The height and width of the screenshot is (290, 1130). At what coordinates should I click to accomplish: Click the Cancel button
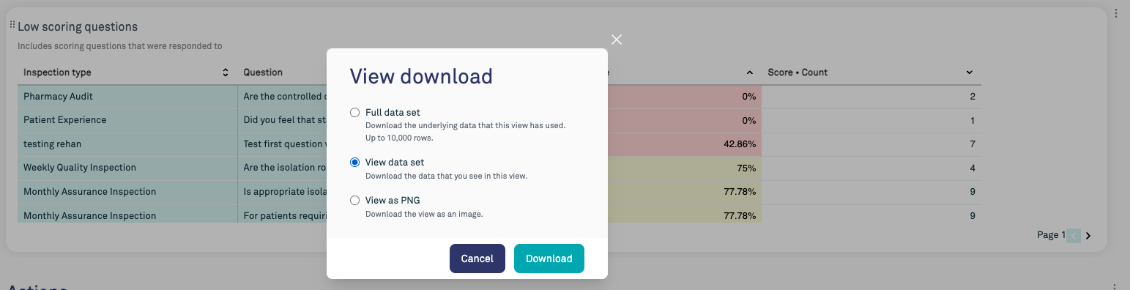click(477, 259)
